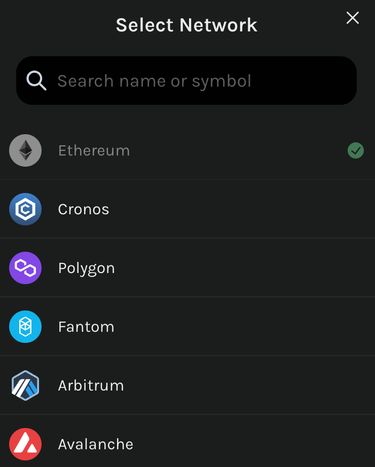
Task: Click the Avalanche name text
Action: 96,444
